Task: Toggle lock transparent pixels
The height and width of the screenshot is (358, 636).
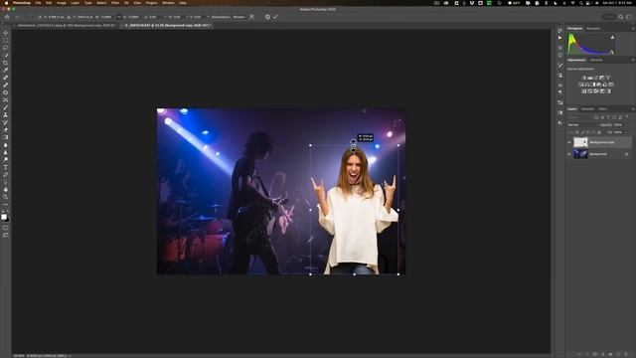Action: click(577, 132)
